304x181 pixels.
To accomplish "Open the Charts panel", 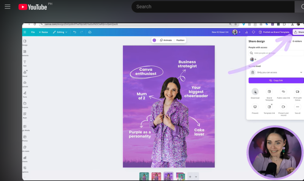I will [25, 159].
